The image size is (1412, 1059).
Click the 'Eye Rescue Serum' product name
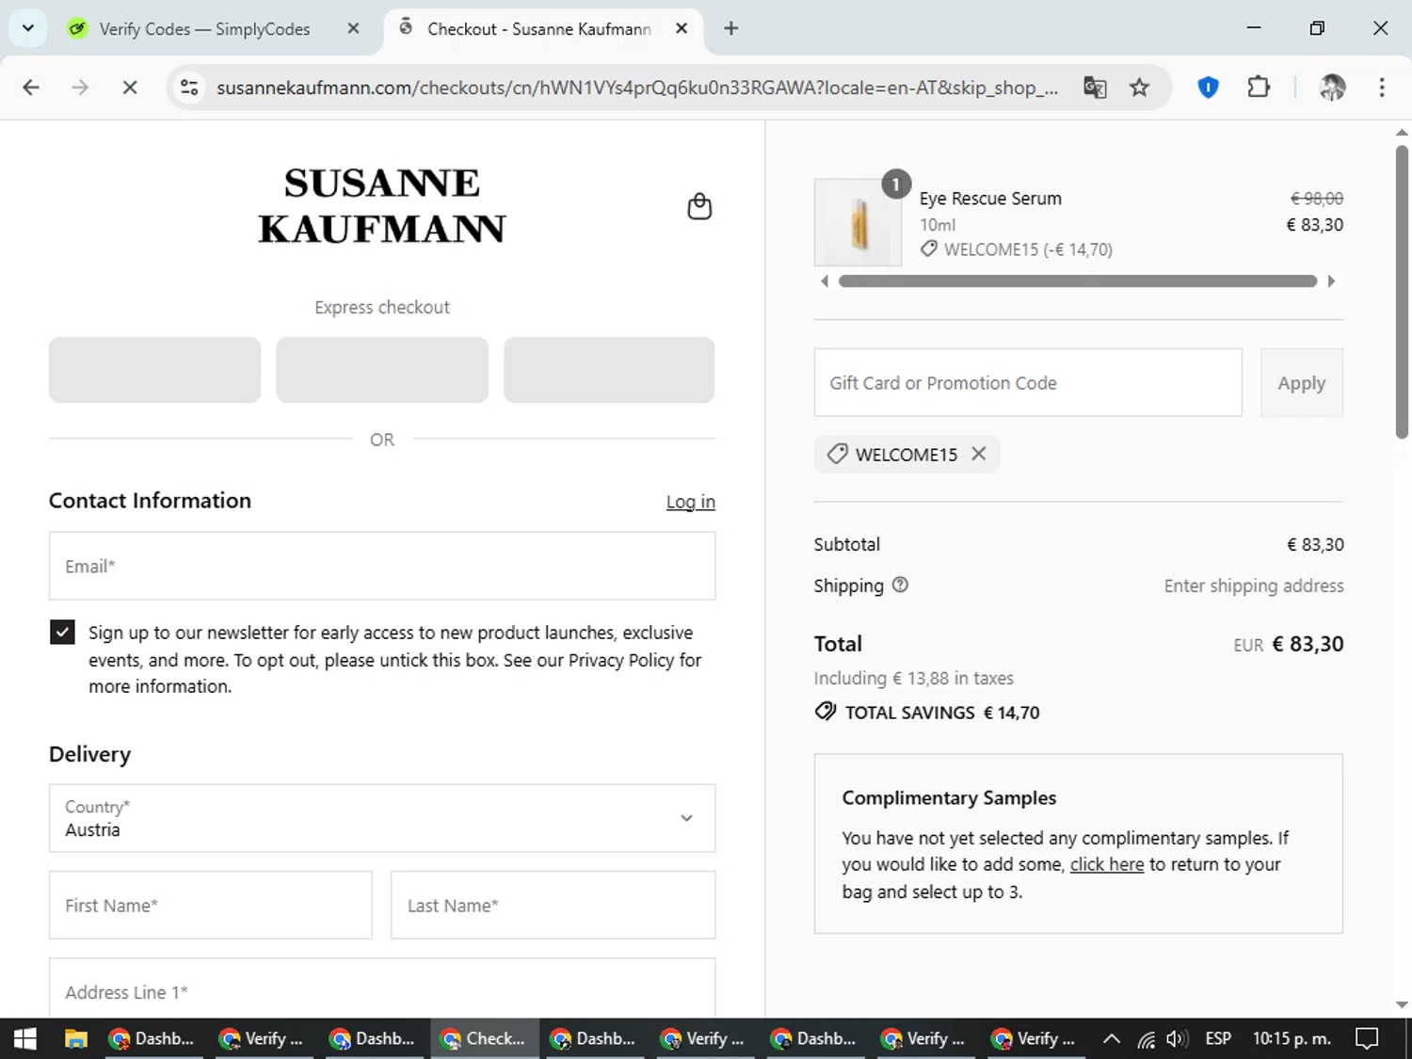point(990,199)
